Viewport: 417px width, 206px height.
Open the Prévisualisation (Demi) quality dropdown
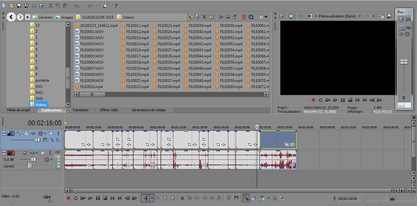pyautogui.click(x=339, y=16)
